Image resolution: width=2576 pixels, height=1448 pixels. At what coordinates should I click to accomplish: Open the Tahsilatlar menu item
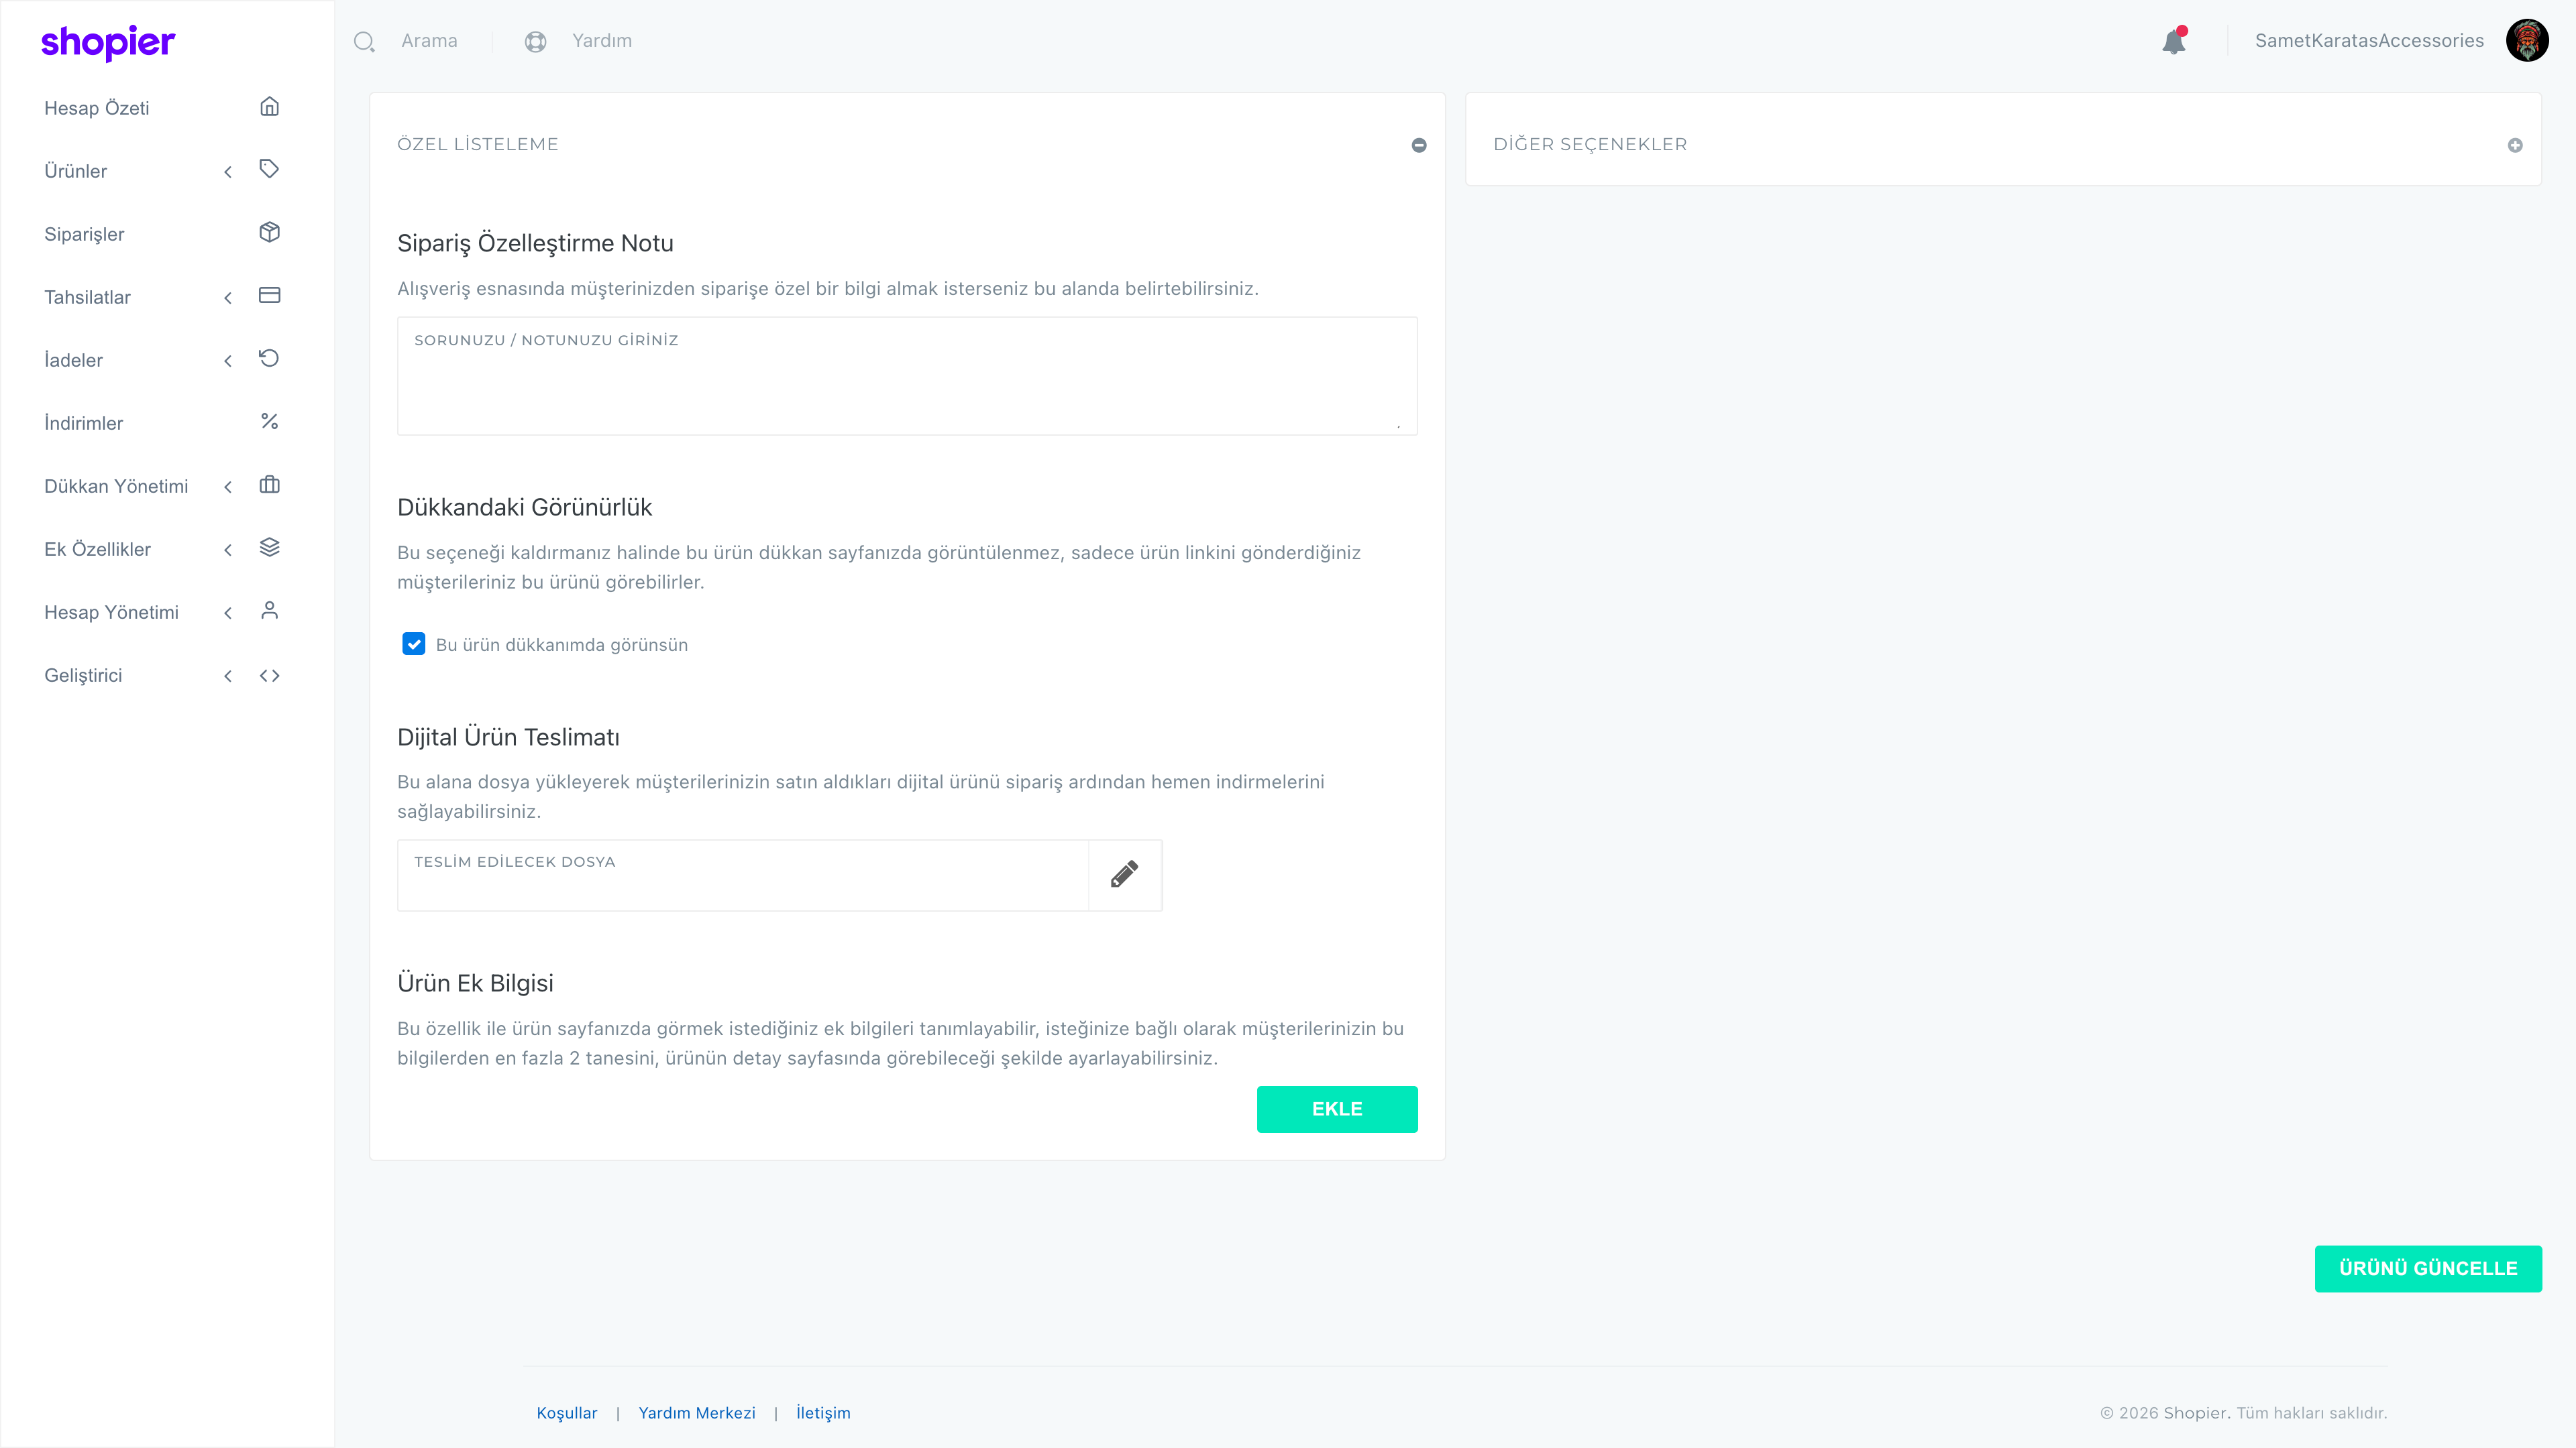(87, 297)
